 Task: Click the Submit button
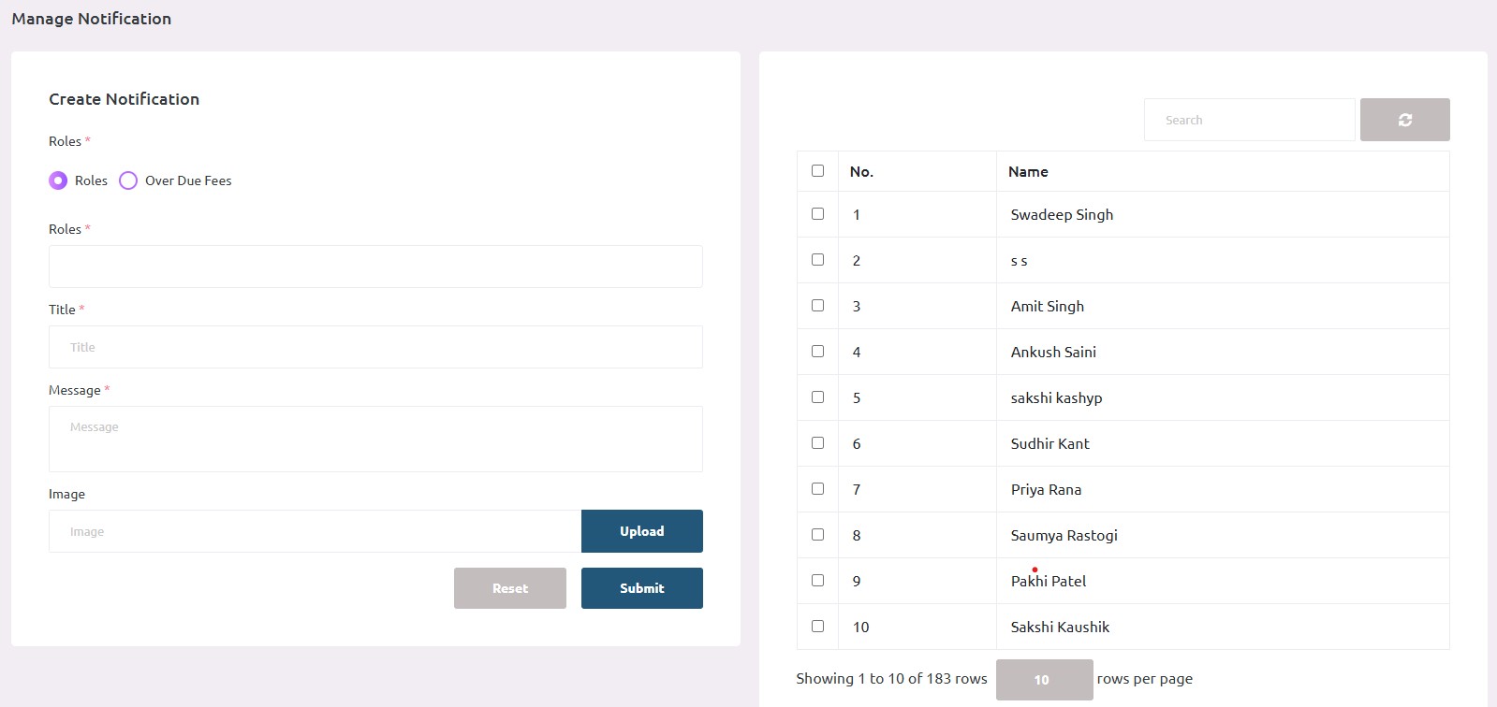pos(642,588)
